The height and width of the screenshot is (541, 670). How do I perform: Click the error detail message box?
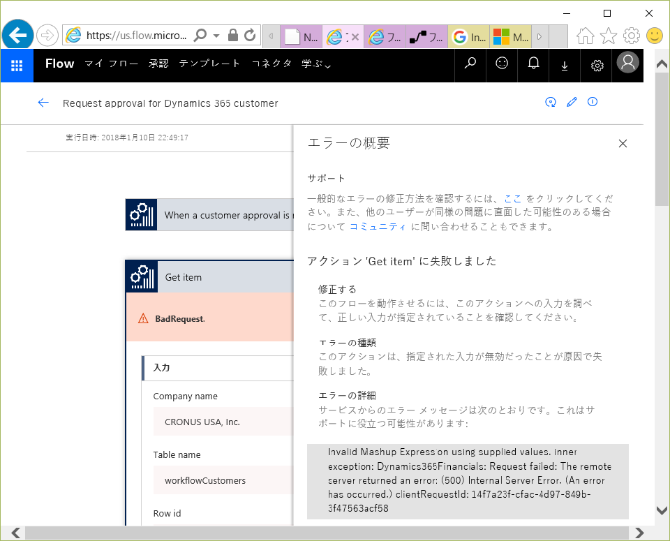click(x=468, y=481)
